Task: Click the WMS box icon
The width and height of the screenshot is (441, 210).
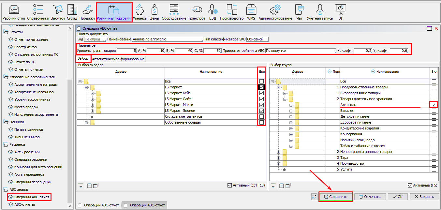Action: [x=251, y=10]
